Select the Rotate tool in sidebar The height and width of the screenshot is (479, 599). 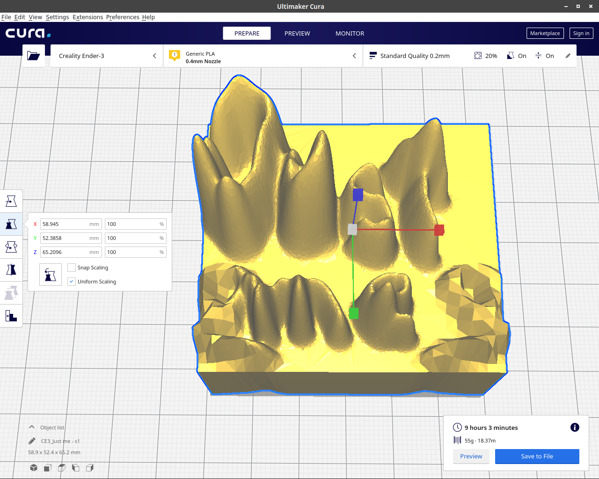[11, 247]
